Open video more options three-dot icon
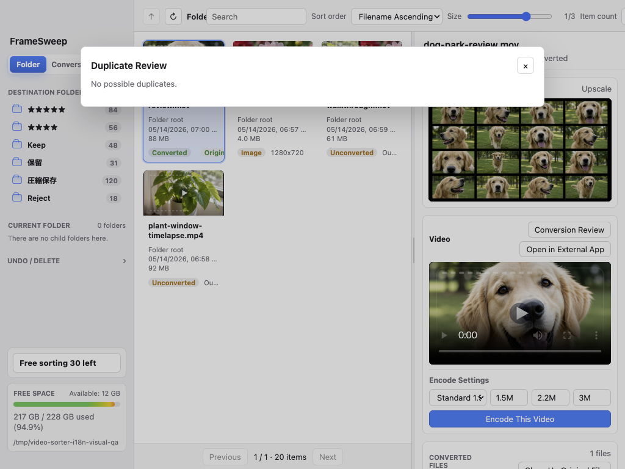Screen dimensions: 625x469 [x=596, y=335]
